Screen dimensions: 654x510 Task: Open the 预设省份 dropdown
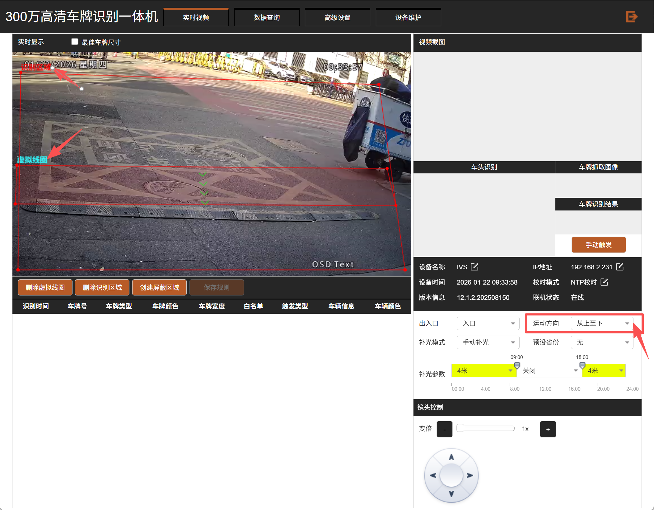(x=602, y=342)
